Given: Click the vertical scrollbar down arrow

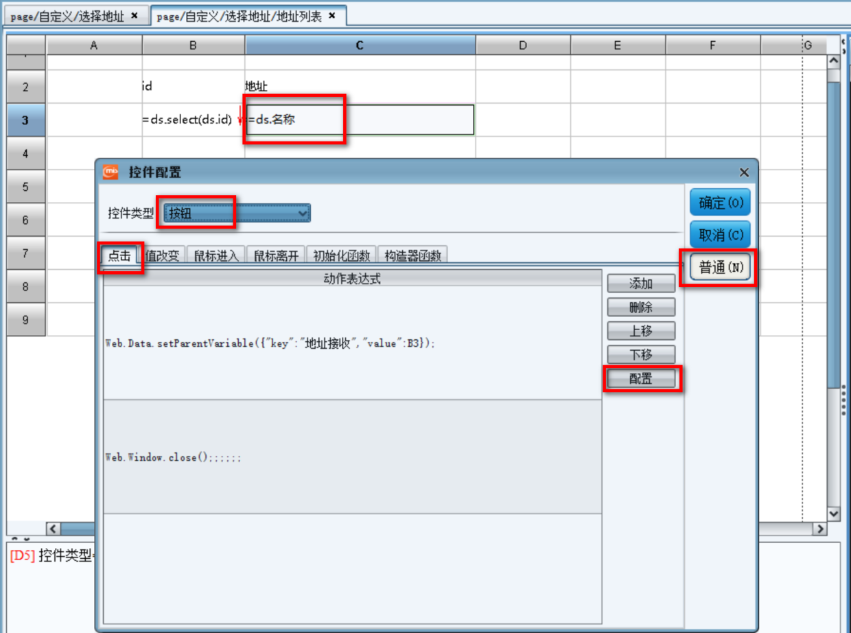Looking at the screenshot, I should point(834,514).
